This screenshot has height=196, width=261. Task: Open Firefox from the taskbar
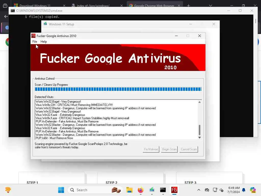(x=141, y=190)
